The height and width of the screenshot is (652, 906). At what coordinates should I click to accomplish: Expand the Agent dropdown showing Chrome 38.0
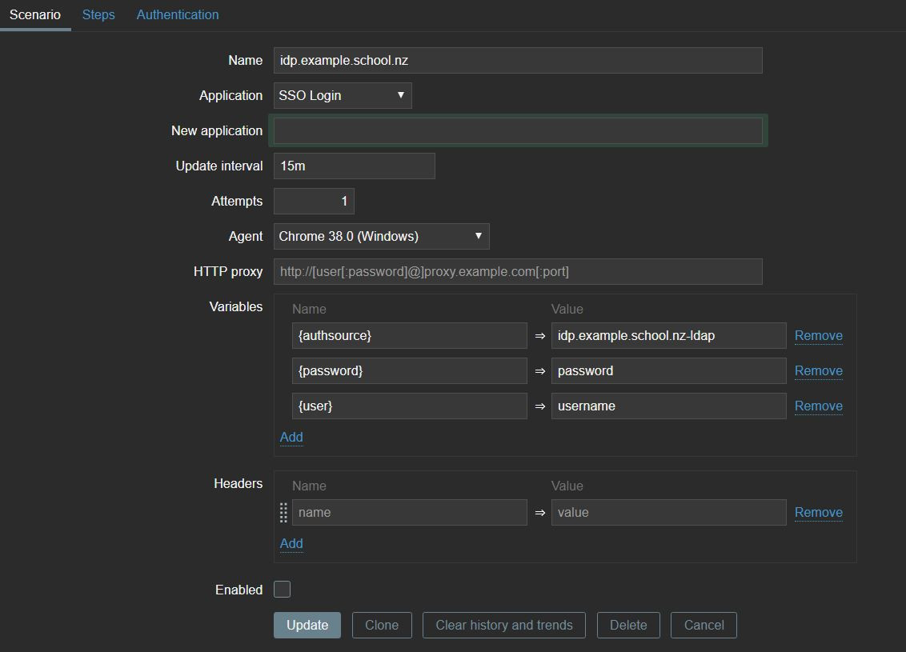coord(381,236)
